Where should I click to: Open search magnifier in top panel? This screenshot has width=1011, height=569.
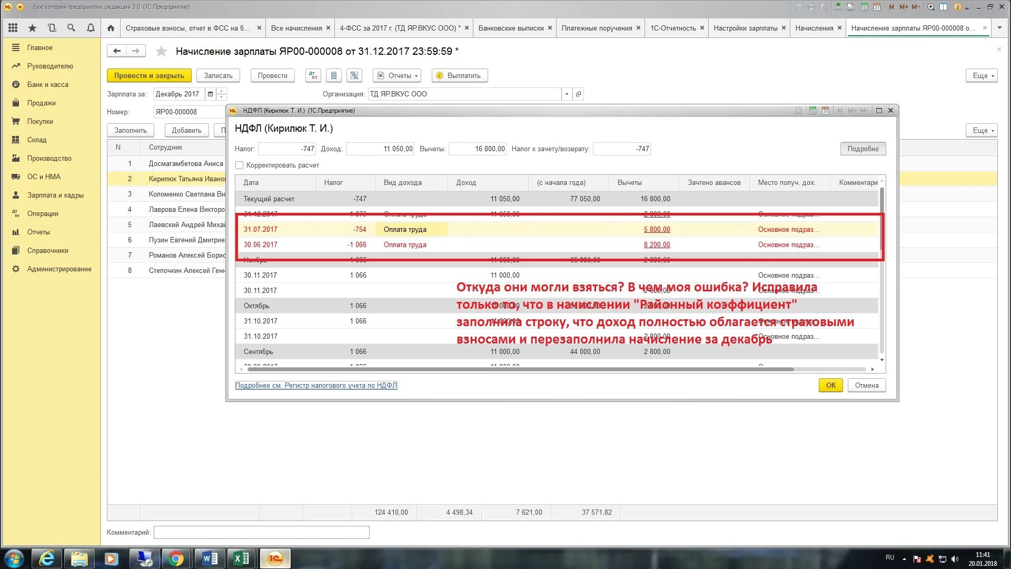(x=71, y=28)
